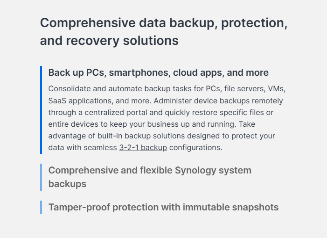The image size is (327, 238).
Task: Click the heading line 'and recovery solutions'
Action: click(x=109, y=40)
